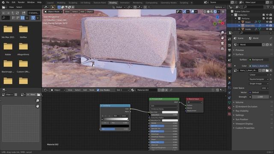
Task: Toggle camera view gizmo in viewport
Action: coord(222,43)
